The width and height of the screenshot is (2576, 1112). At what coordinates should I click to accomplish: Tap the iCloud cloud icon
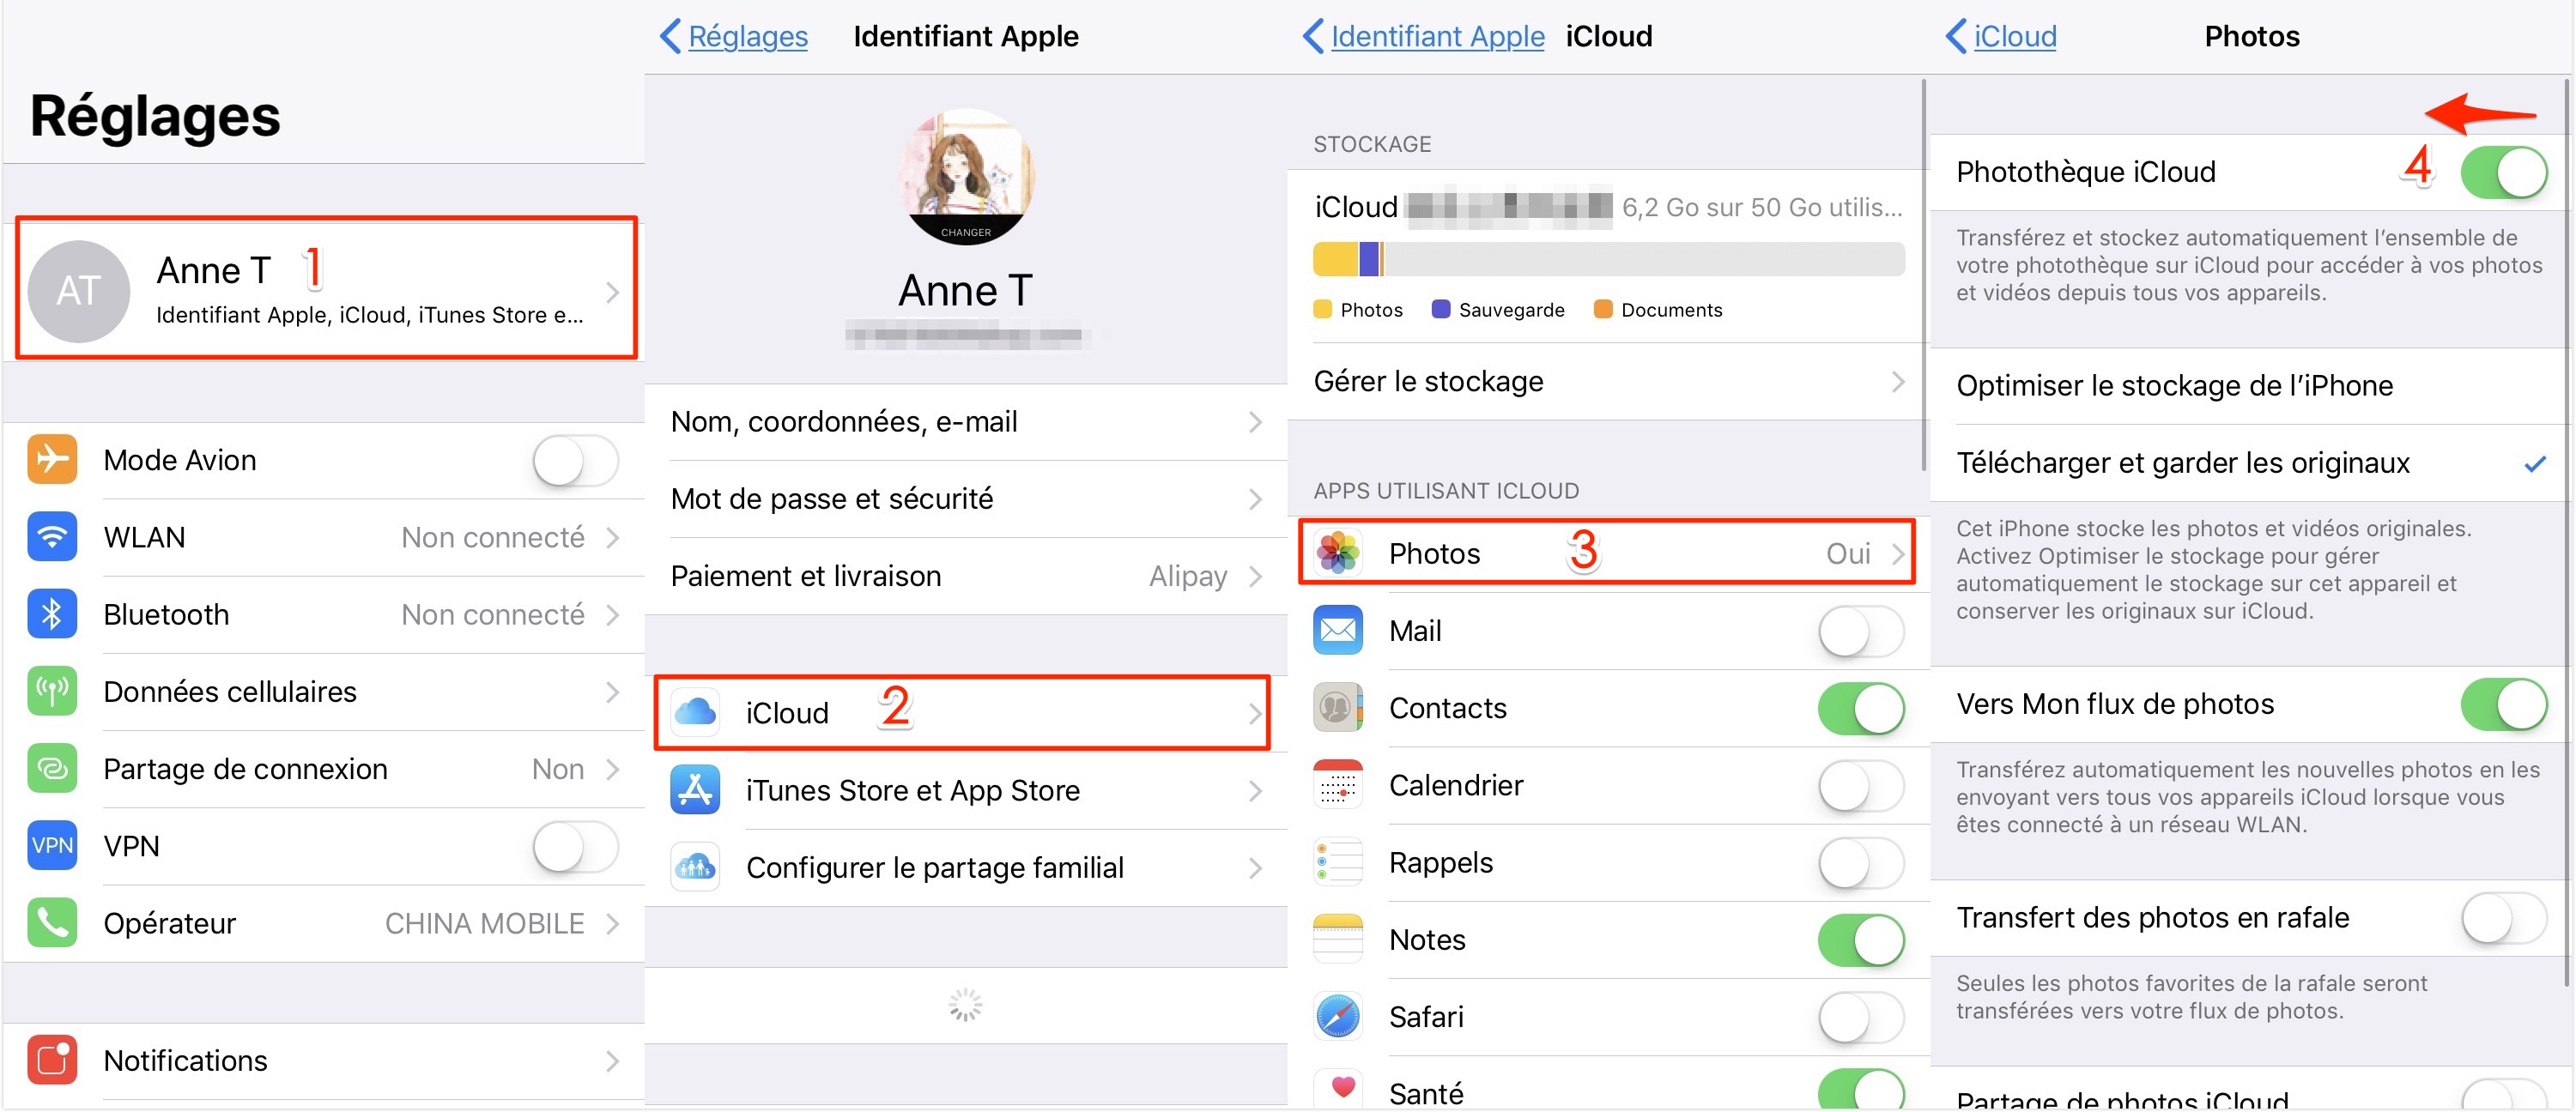pos(695,713)
